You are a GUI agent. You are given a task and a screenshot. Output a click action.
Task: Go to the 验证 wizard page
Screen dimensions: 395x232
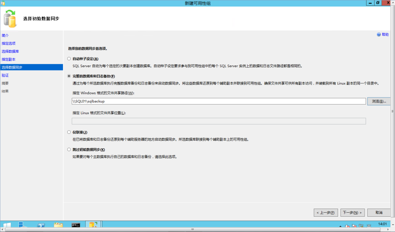pyautogui.click(x=5, y=75)
